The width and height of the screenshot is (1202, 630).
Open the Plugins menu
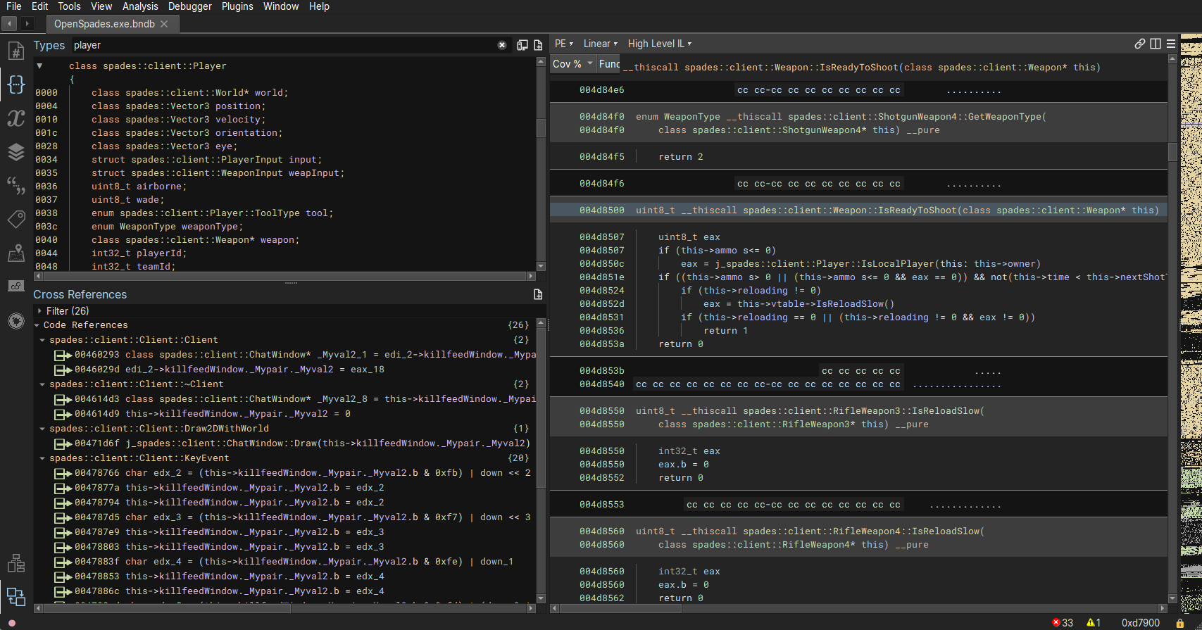pos(237,6)
